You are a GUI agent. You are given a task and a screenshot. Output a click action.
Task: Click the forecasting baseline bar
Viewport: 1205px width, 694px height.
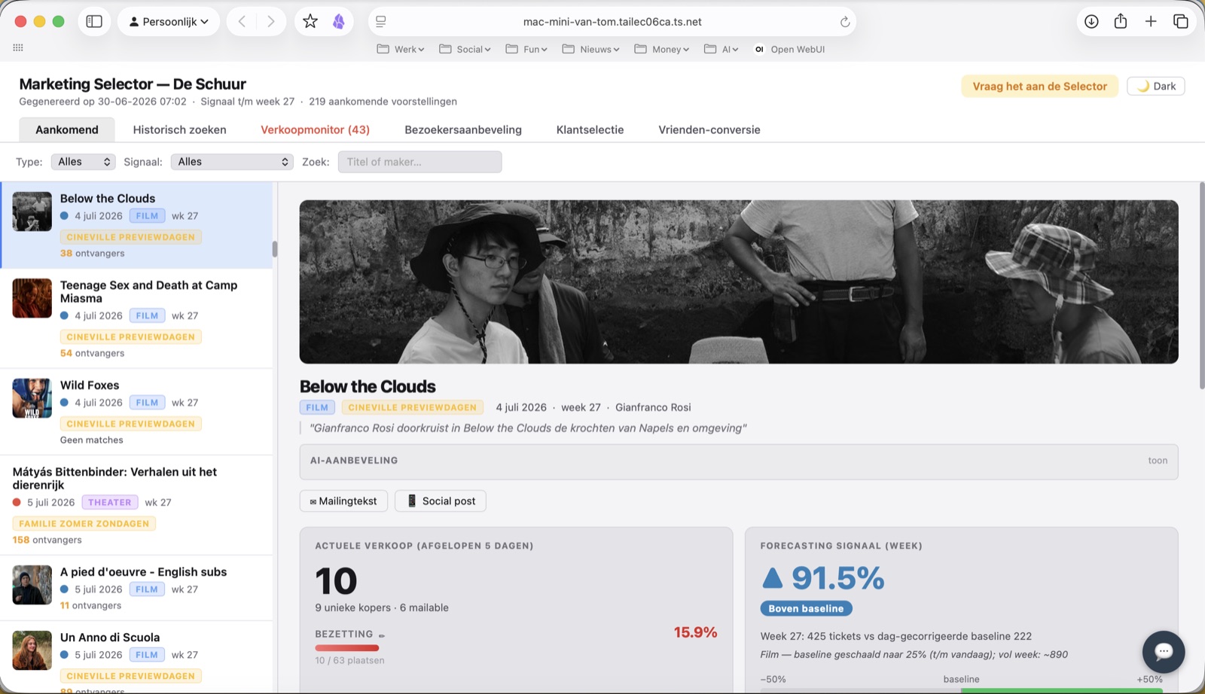click(x=962, y=690)
